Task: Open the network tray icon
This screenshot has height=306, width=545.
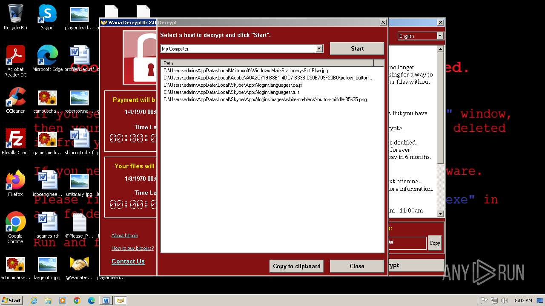Action: tap(494, 300)
